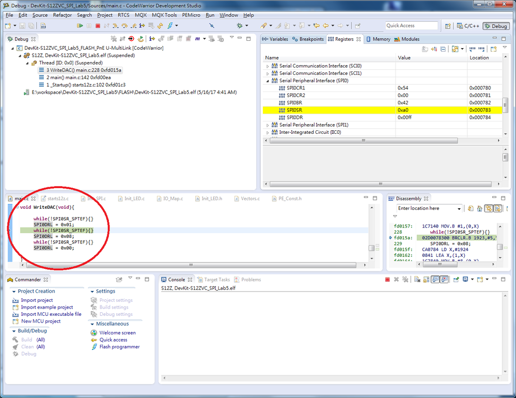
Task: Expand Serial Communication Interface (SCI0) registers
Action: tap(268, 66)
